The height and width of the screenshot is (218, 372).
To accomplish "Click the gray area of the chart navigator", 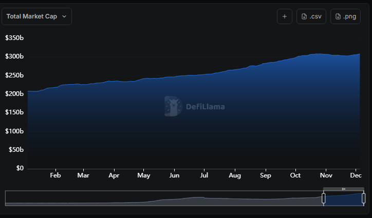I will tap(164, 199).
